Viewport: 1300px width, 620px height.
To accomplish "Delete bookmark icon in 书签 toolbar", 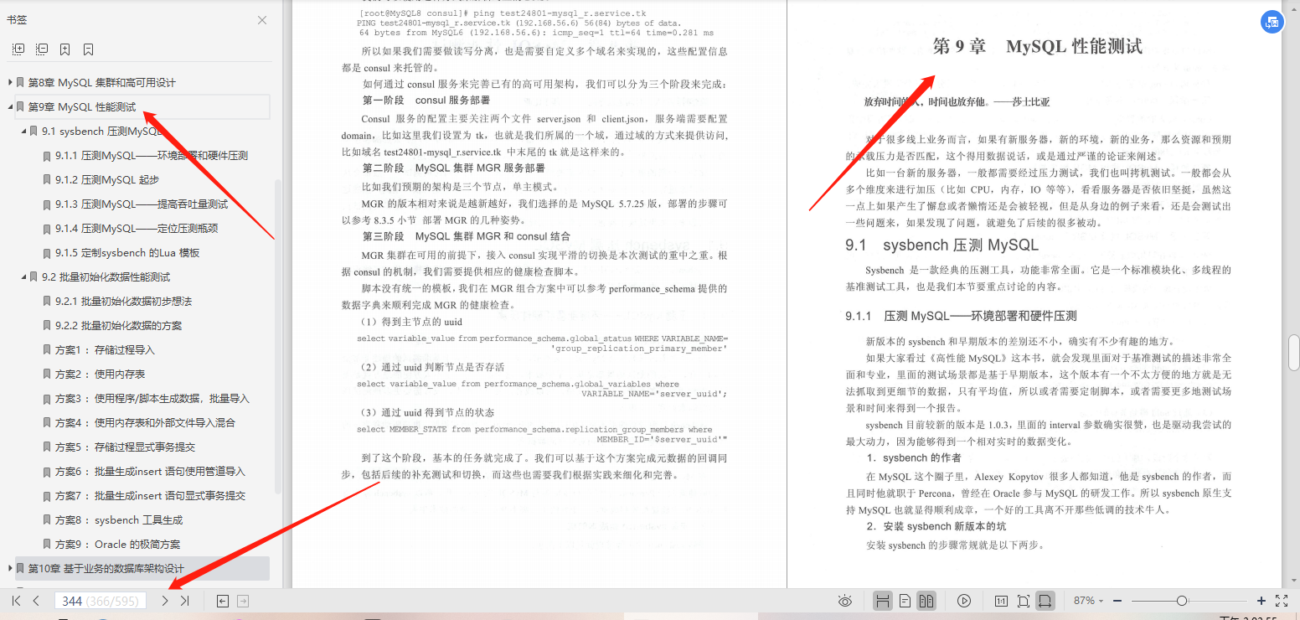I will point(88,49).
